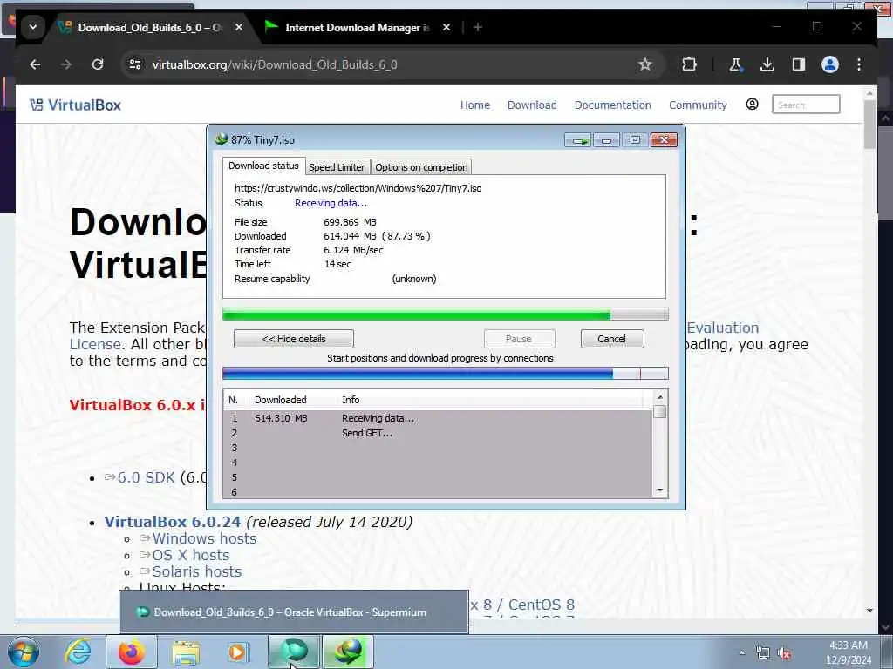Open the VirtualBox 6.0.24 link

click(172, 522)
